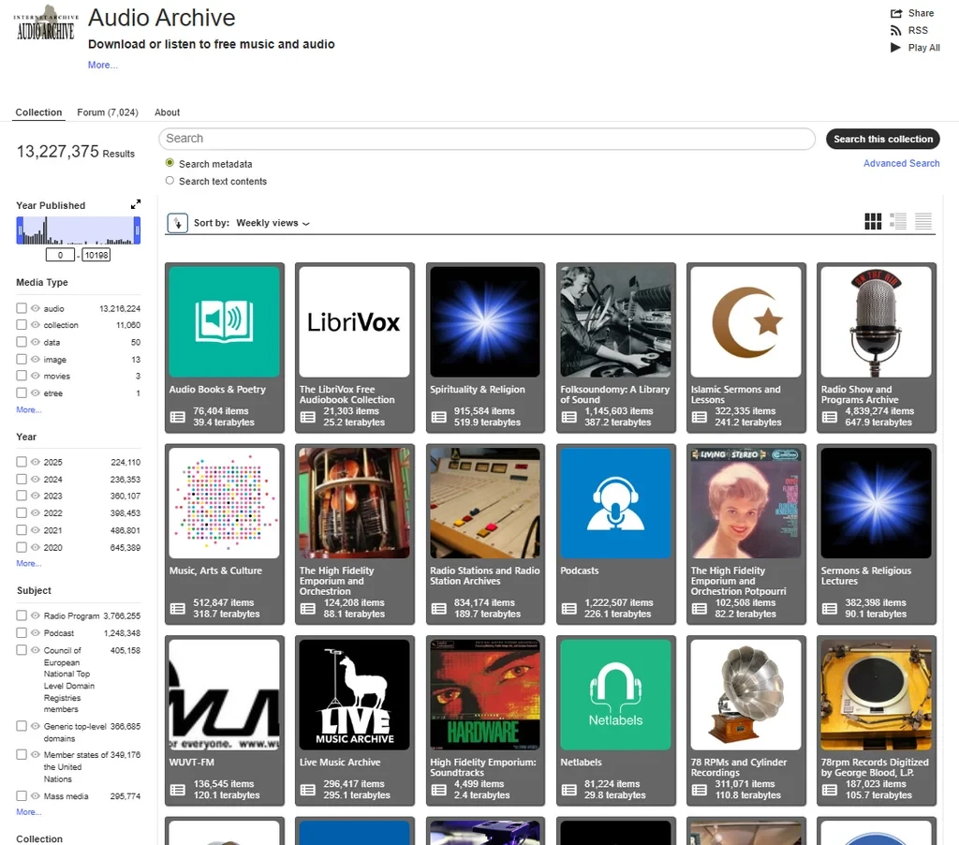This screenshot has height=845, width=959.
Task: Open the LibriVox logo thumbnail
Action: point(354,321)
